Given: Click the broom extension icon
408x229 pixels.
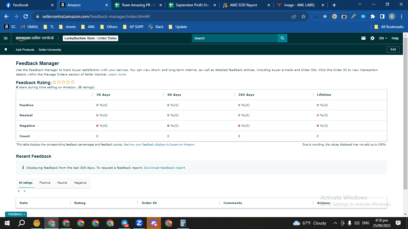Looking at the screenshot, I should point(315,17).
